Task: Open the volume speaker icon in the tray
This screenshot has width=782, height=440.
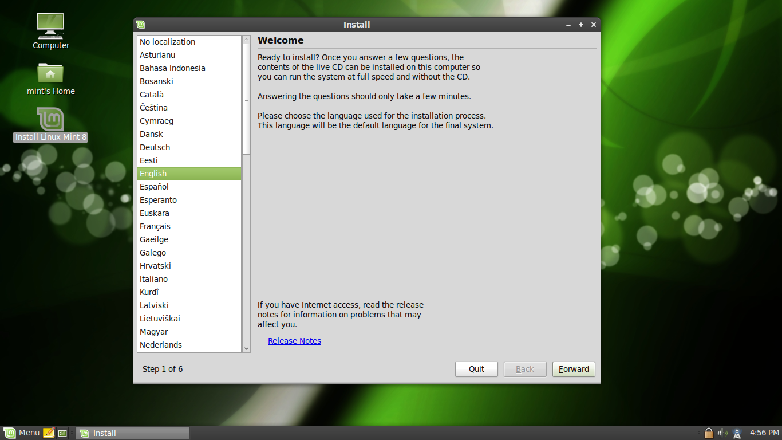Action: (x=722, y=433)
